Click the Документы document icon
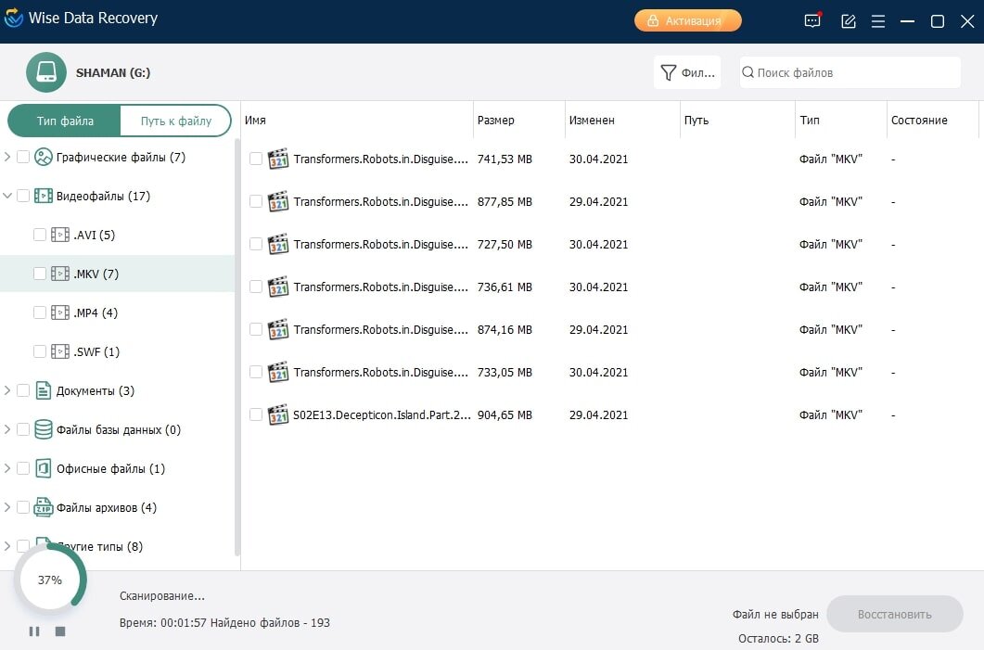The width and height of the screenshot is (984, 650). [44, 390]
